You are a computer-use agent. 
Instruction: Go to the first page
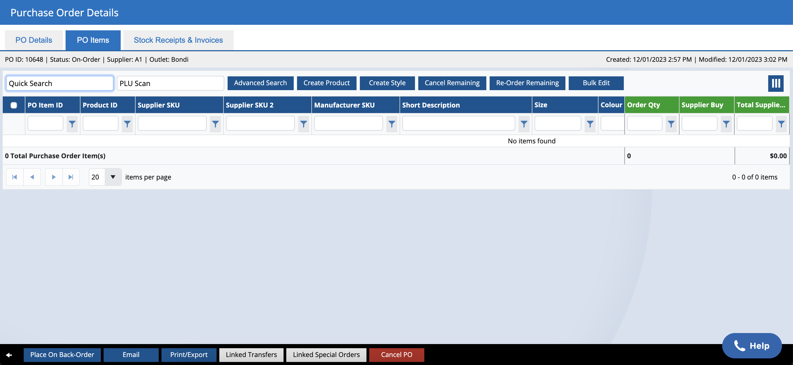(x=15, y=177)
